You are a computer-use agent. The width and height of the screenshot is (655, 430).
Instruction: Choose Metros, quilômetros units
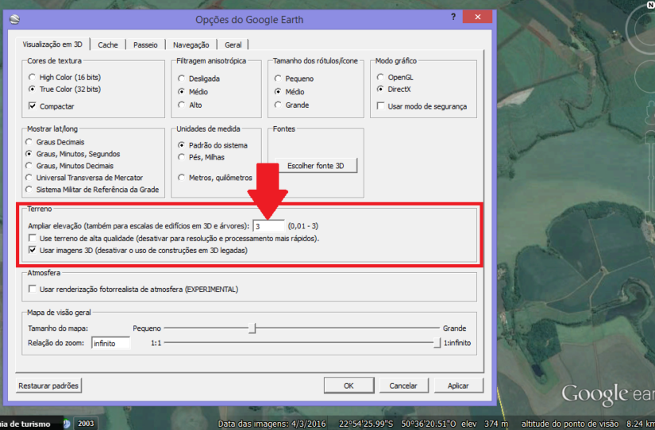pyautogui.click(x=215, y=178)
